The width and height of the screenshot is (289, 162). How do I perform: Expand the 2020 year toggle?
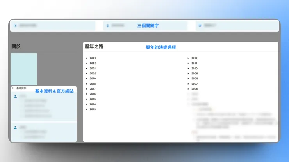pos(87,74)
